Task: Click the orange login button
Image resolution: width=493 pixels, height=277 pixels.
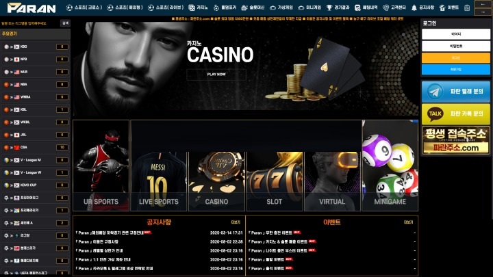Action: [455, 57]
